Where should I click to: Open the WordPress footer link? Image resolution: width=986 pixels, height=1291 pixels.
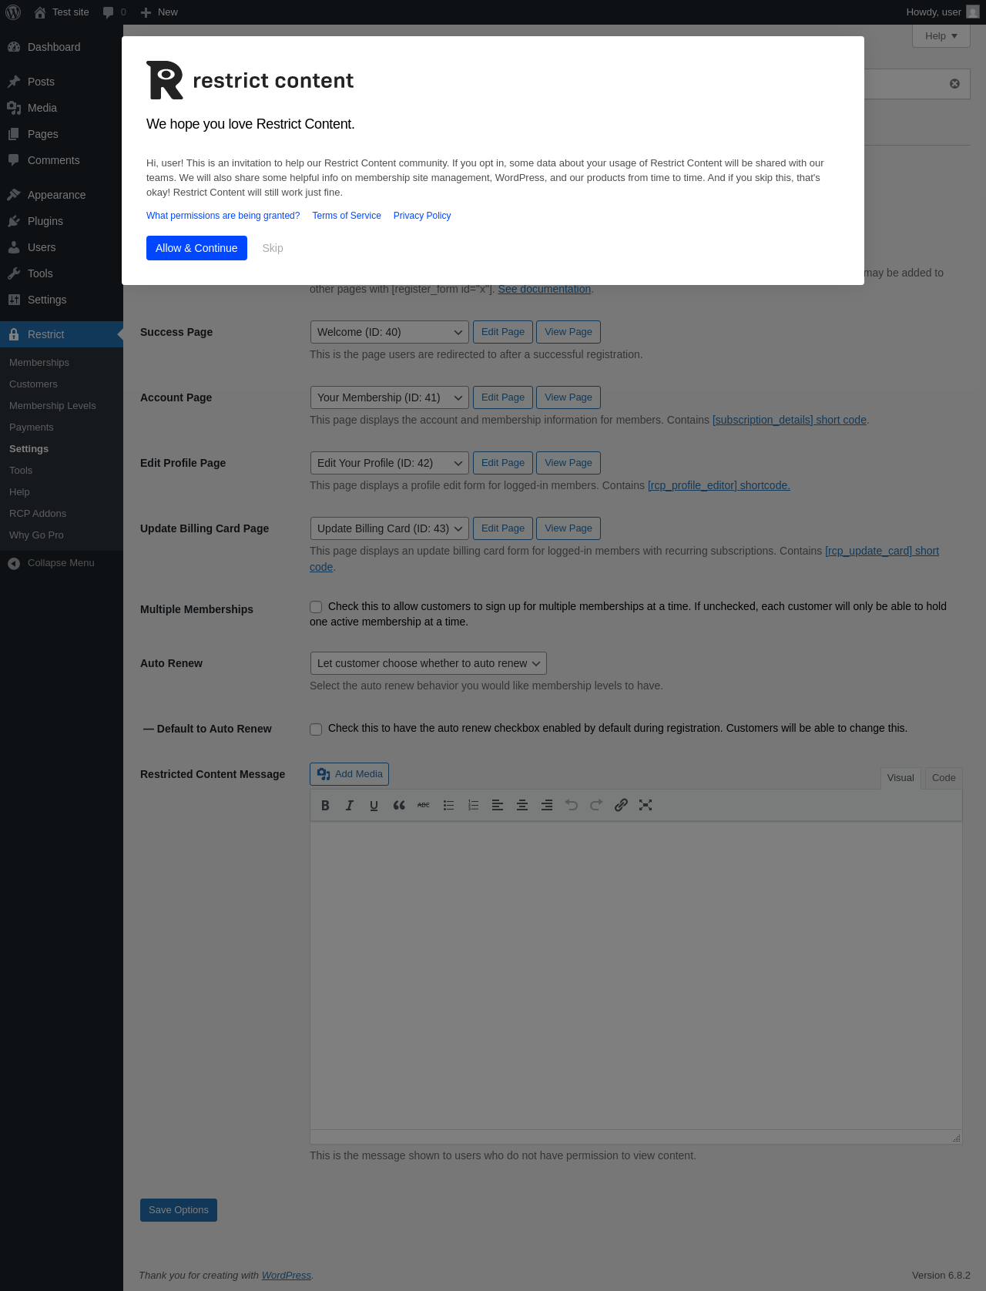coord(287,1276)
